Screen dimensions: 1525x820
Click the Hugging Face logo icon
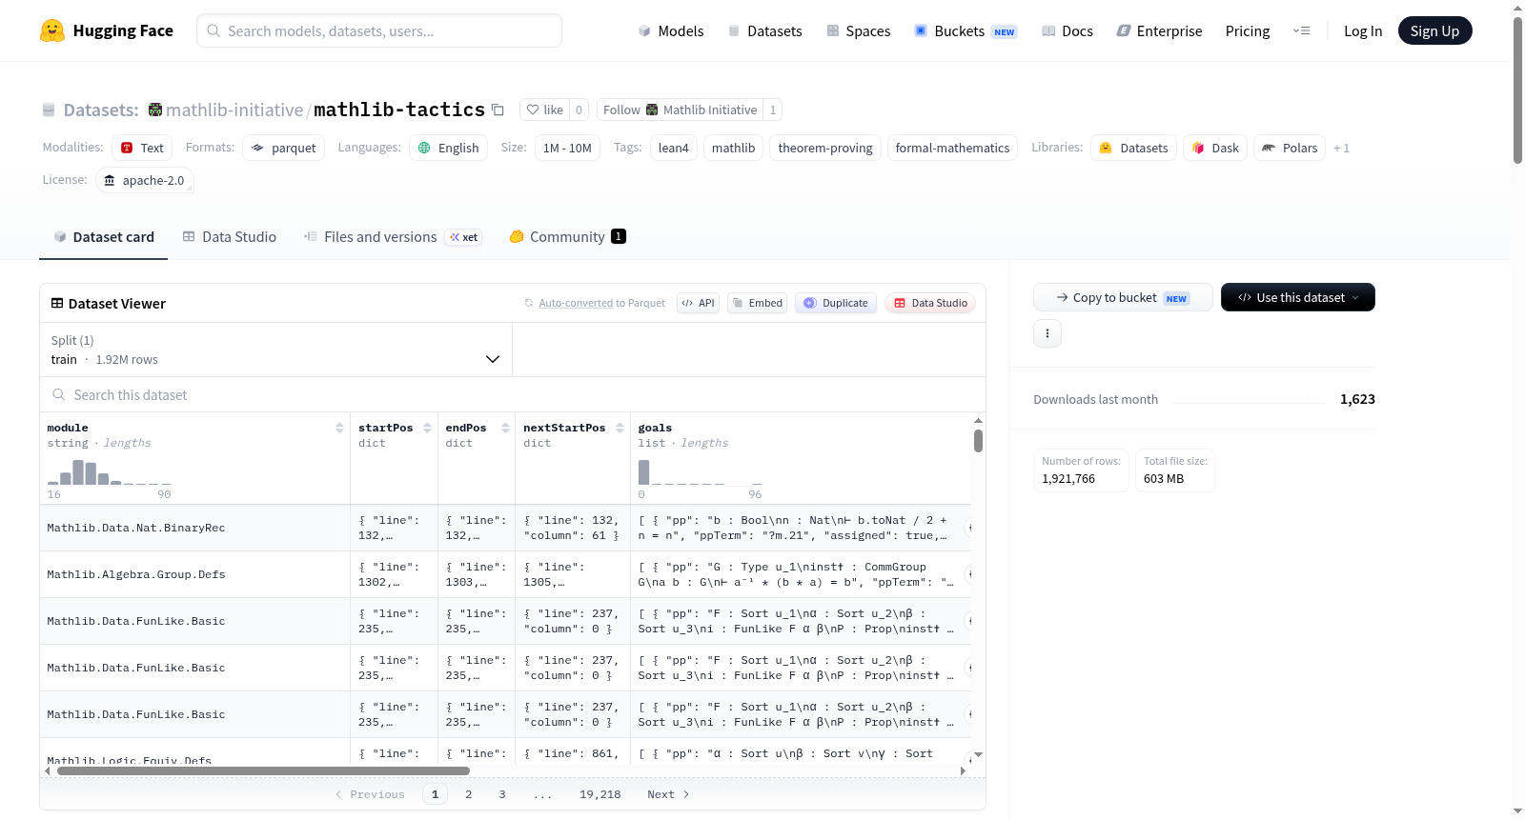pos(52,30)
